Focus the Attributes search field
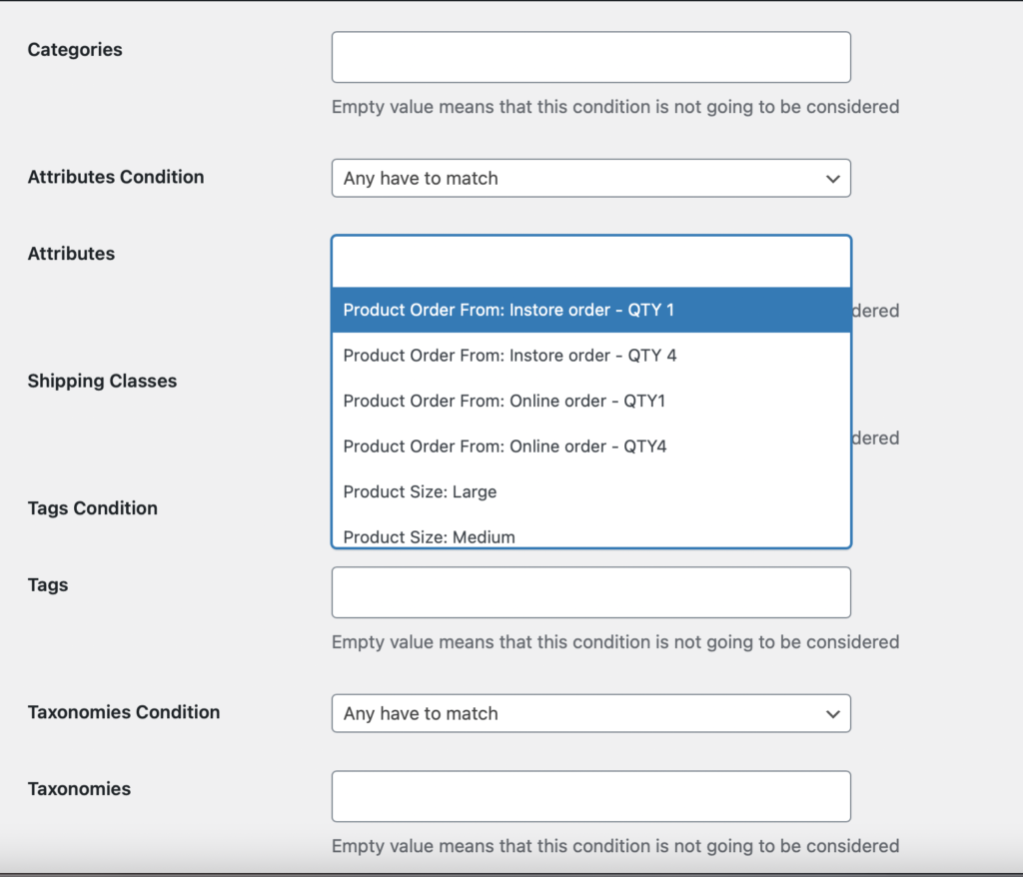The width and height of the screenshot is (1023, 877). click(590, 262)
